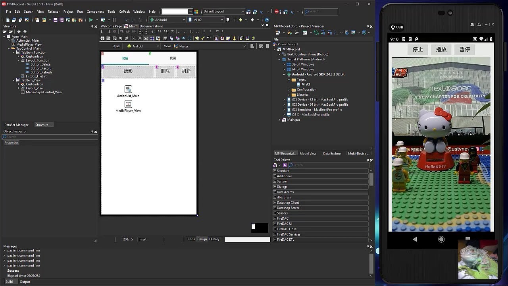Screen dimensions: 508x286
Task: Click the Tool Palette category filter icon
Action: click(x=275, y=165)
